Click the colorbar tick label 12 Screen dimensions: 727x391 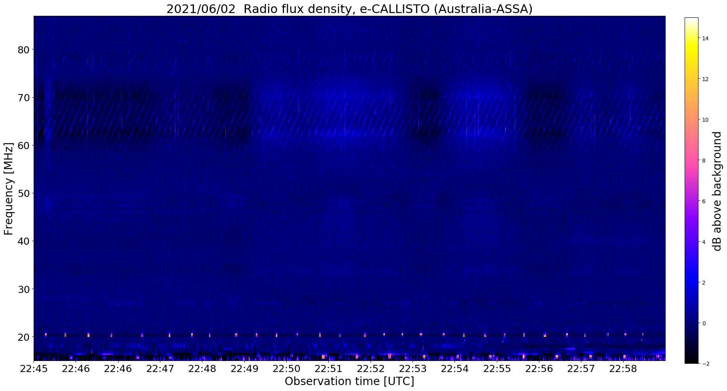[x=705, y=79]
